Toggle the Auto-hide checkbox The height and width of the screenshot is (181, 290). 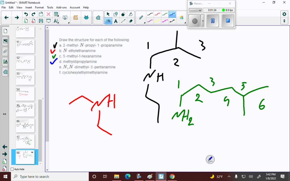click(x=12, y=169)
